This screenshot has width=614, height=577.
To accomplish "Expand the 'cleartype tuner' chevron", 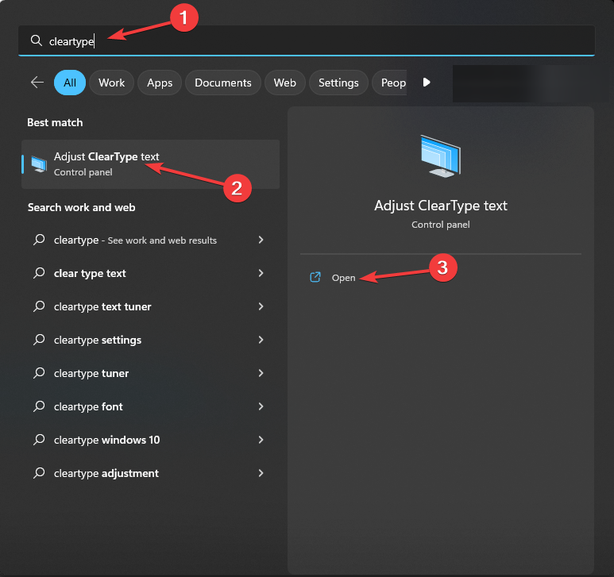I will tap(261, 373).
